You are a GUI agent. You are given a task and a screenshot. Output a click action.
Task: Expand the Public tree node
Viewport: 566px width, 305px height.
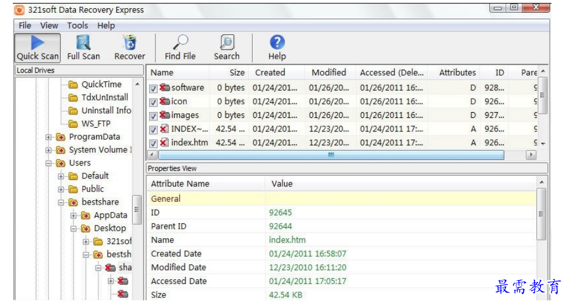(61, 189)
